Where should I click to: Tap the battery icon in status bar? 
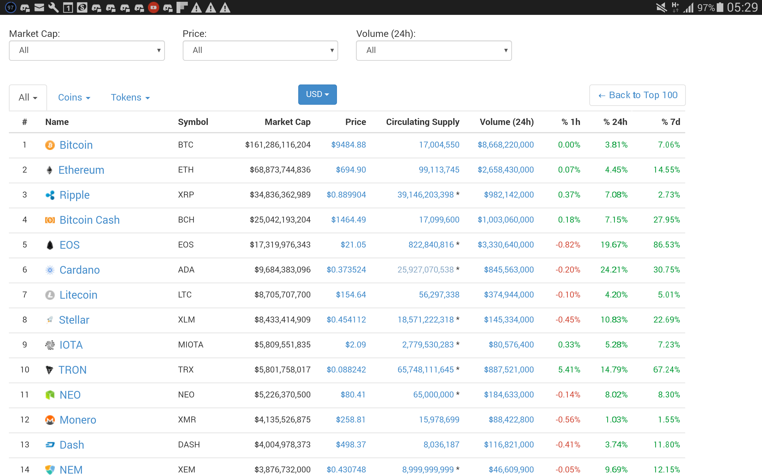tap(720, 7)
